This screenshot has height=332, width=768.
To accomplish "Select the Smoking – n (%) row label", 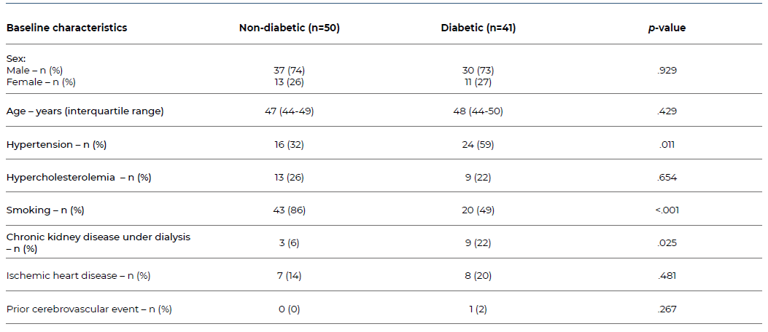I will [45, 210].
